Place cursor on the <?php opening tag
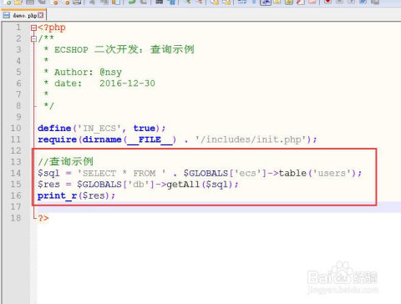Image resolution: width=401 pixels, height=304 pixels. point(52,28)
